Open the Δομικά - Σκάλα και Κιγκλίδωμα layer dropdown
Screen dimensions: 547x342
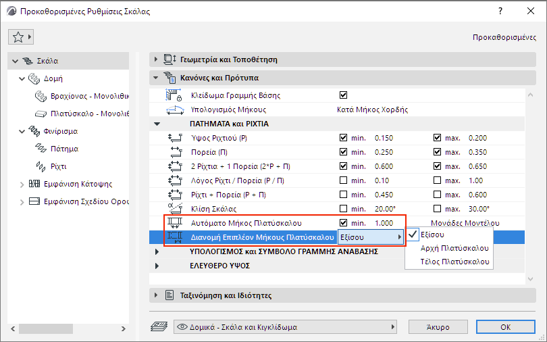[286, 327]
